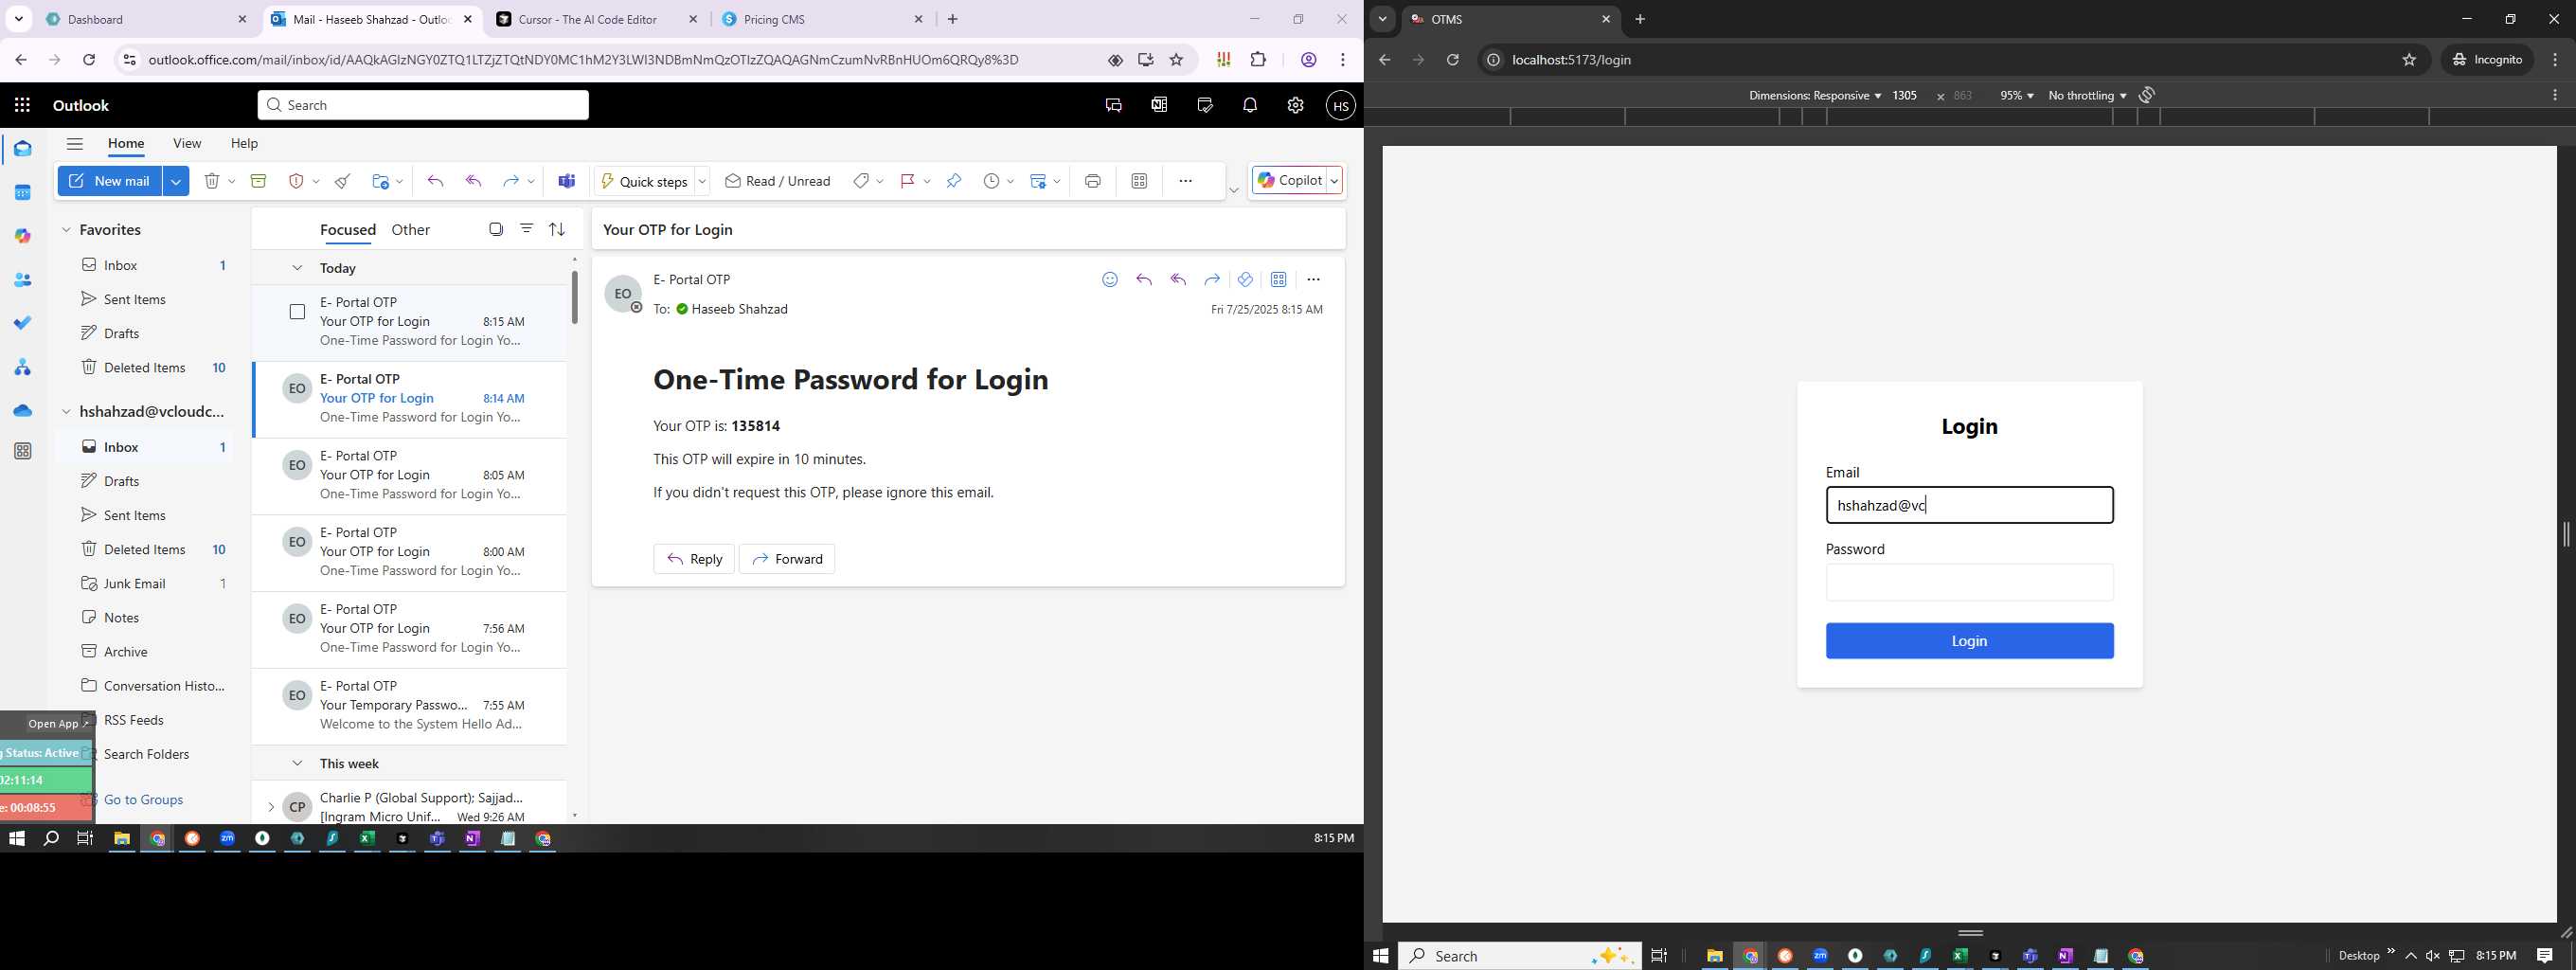Click the Password field in OTMS login
Screen dimensions: 2576x970
1969,582
